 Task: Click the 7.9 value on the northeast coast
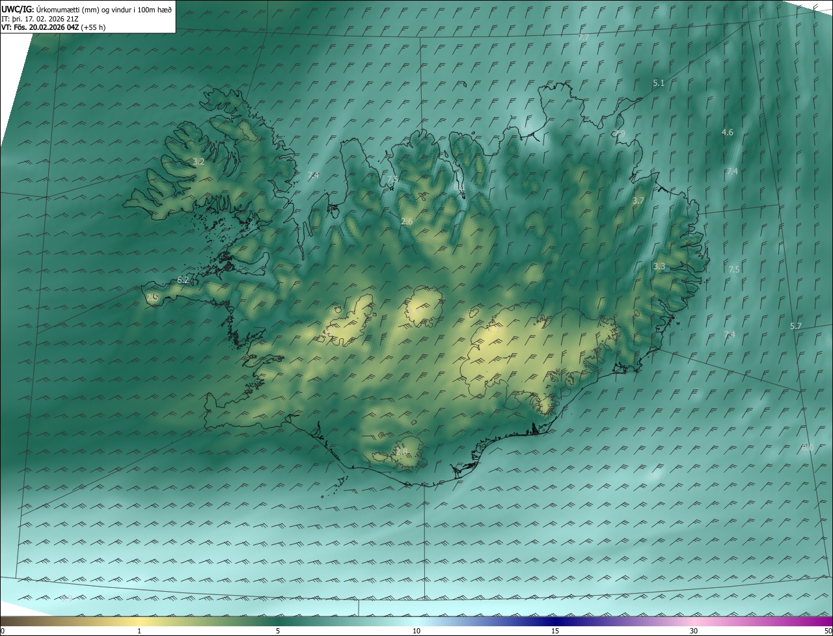(x=619, y=134)
